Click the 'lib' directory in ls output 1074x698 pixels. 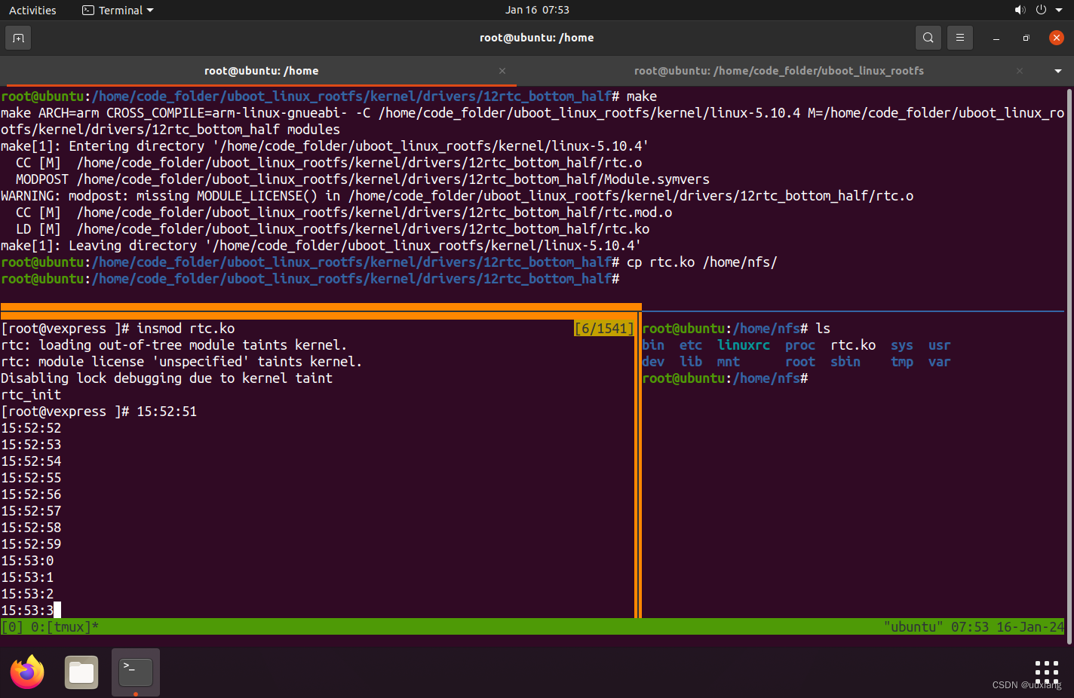[691, 362]
